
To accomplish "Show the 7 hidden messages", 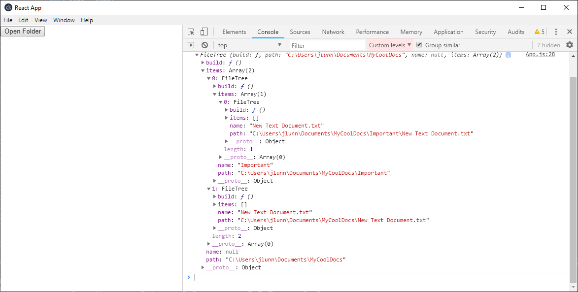I will [x=548, y=45].
